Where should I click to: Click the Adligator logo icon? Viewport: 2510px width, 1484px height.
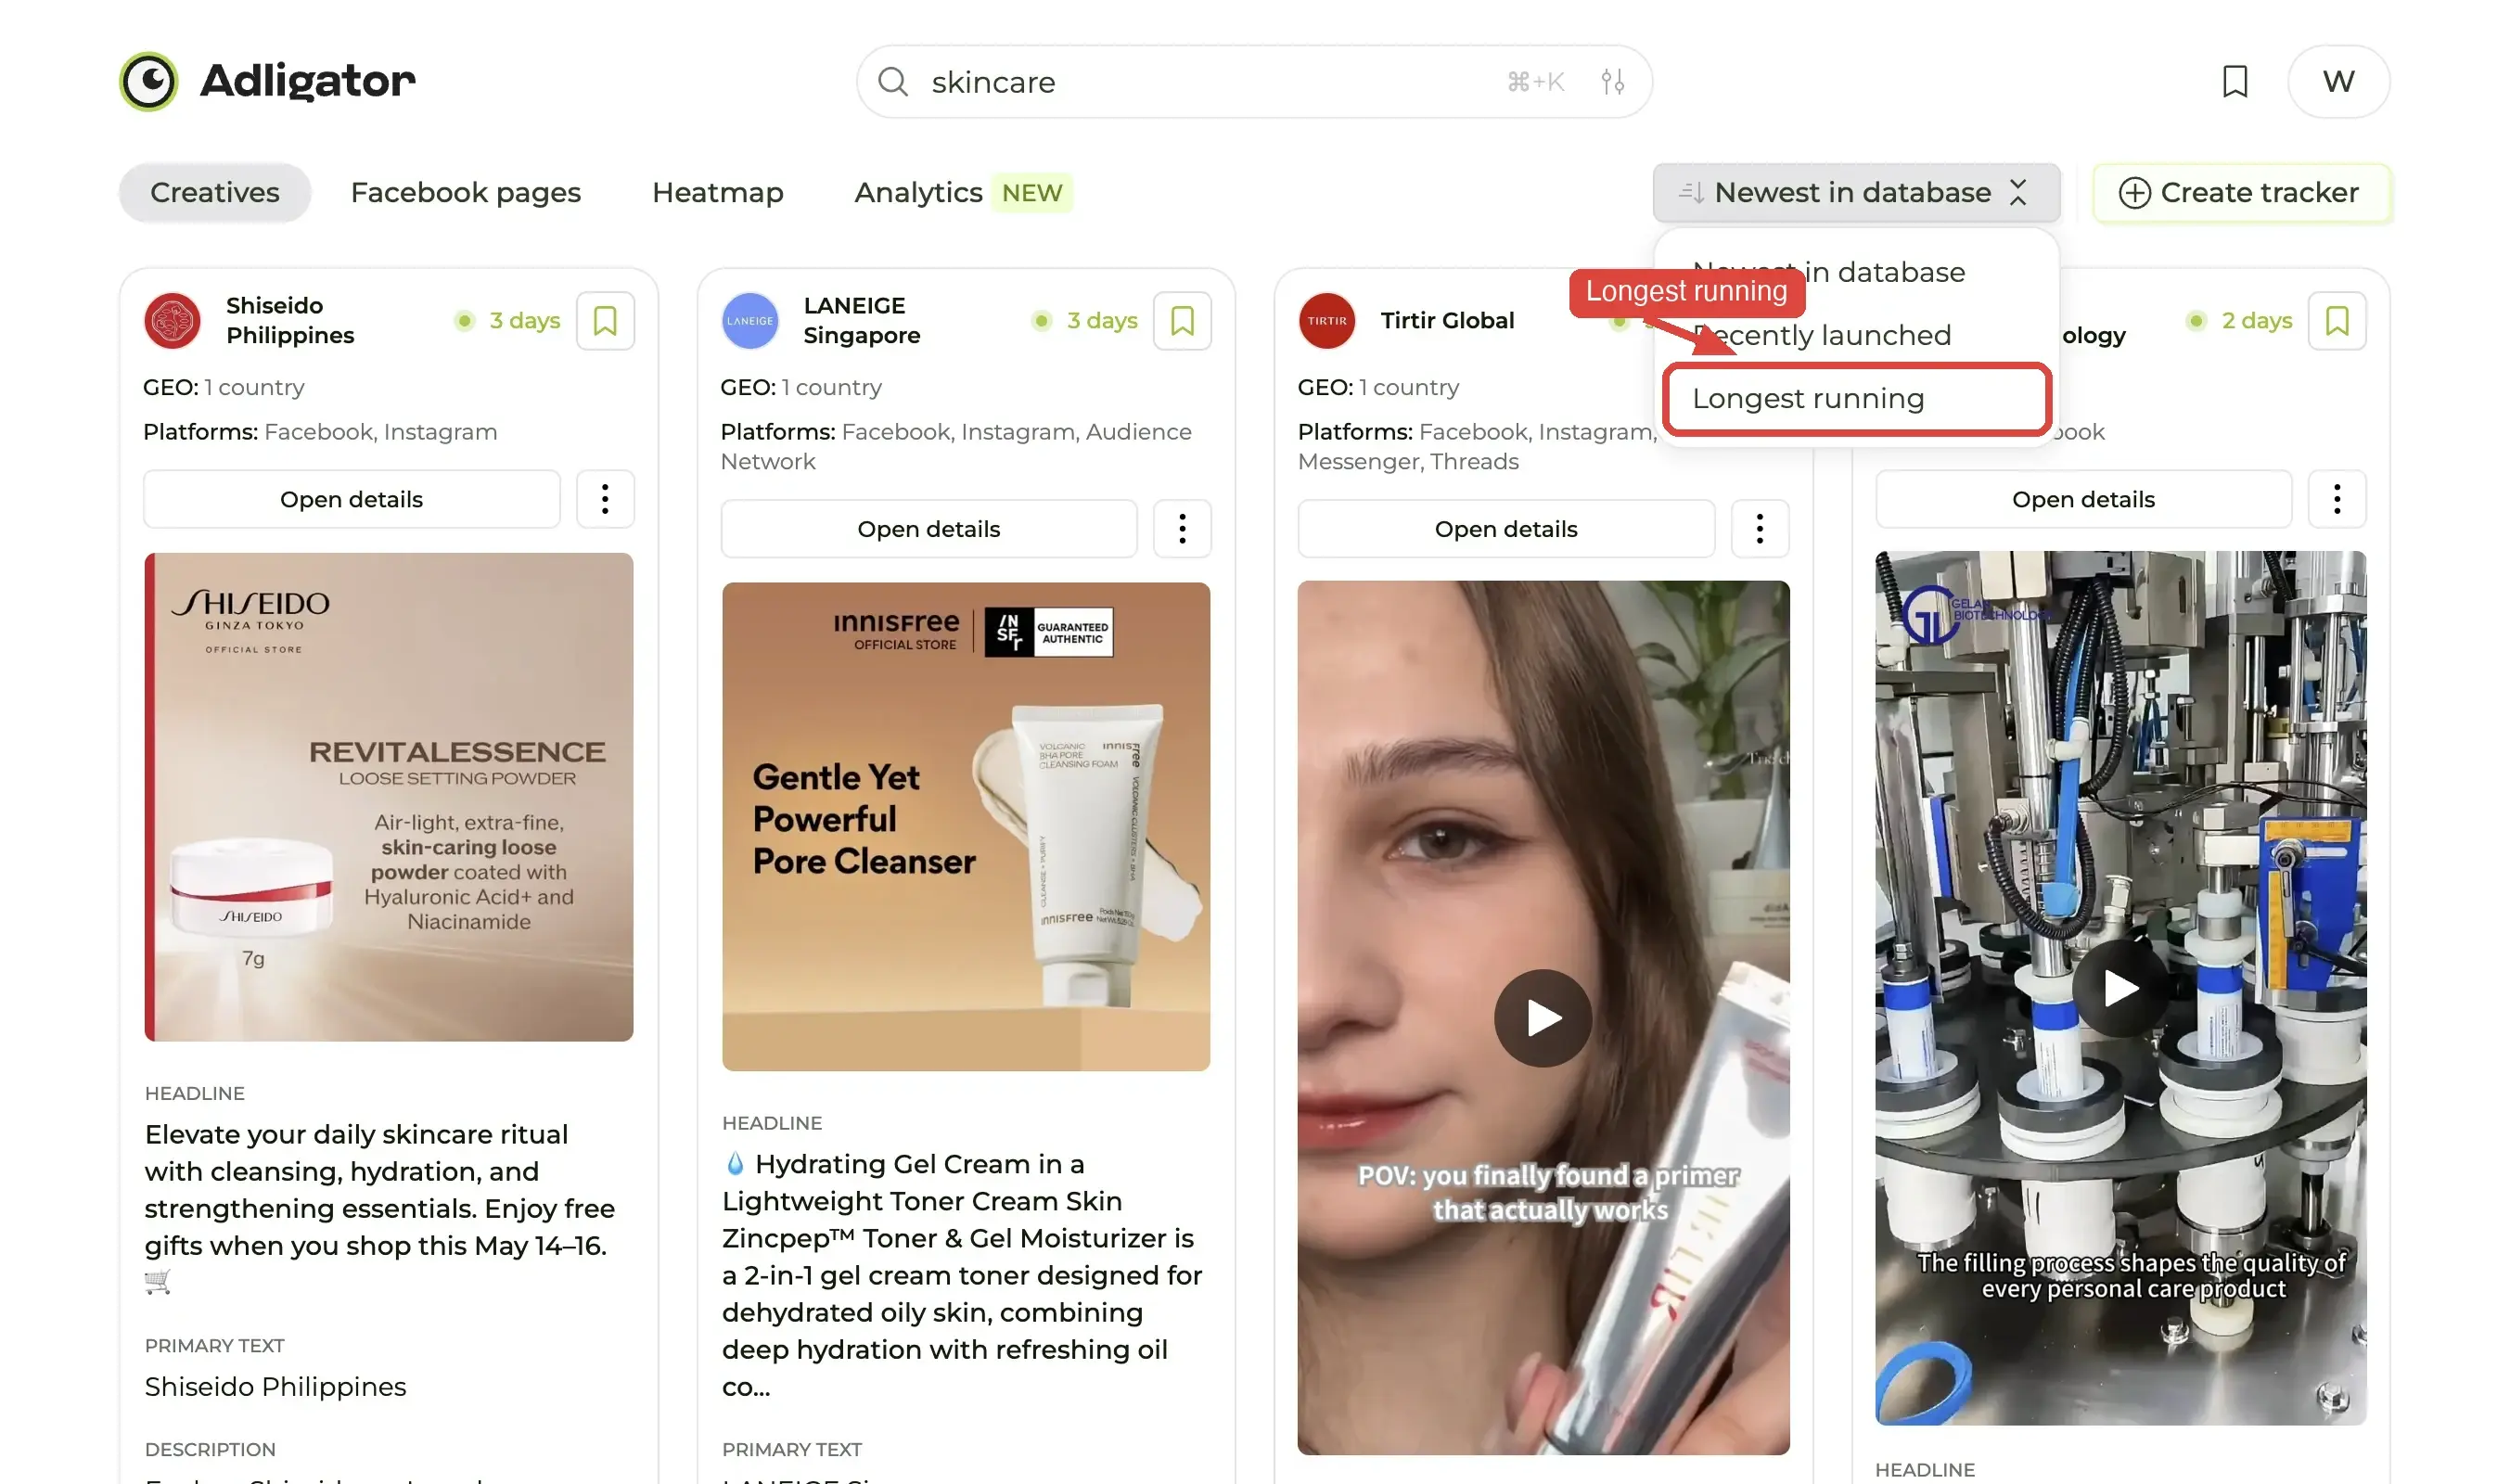[x=149, y=81]
